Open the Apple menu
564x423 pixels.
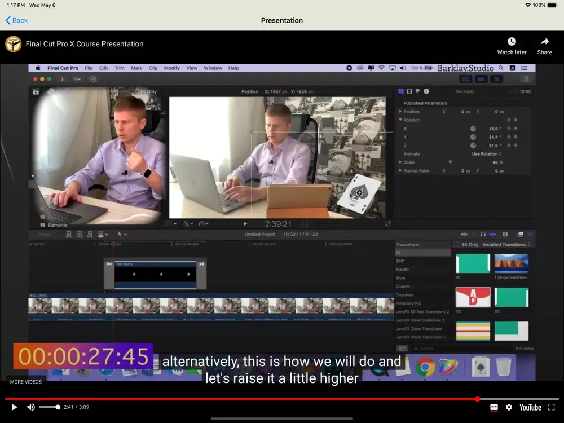coord(38,68)
